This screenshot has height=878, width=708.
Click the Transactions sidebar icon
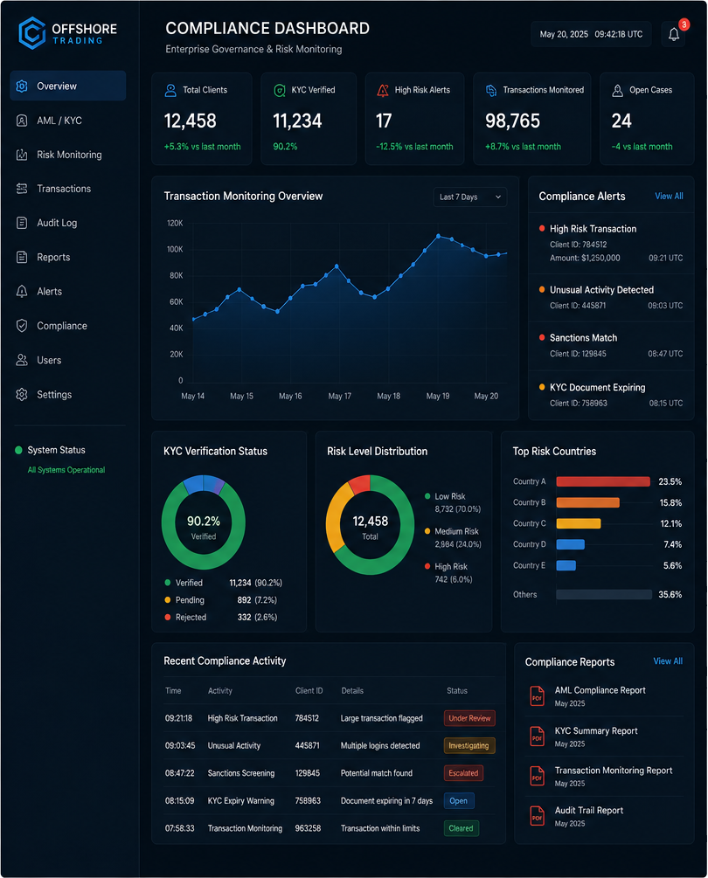[x=22, y=189]
